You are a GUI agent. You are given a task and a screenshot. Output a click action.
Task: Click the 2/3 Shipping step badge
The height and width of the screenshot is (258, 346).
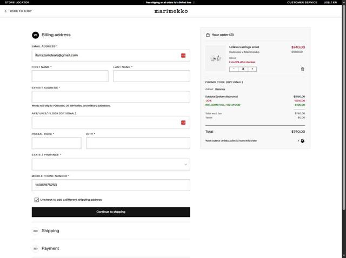coord(35,231)
